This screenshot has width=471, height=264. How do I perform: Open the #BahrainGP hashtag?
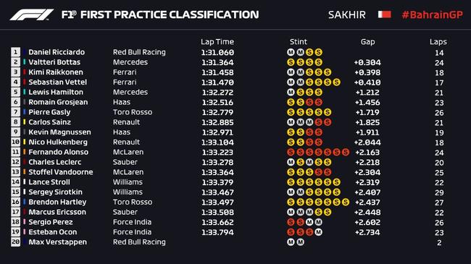[x=433, y=14]
